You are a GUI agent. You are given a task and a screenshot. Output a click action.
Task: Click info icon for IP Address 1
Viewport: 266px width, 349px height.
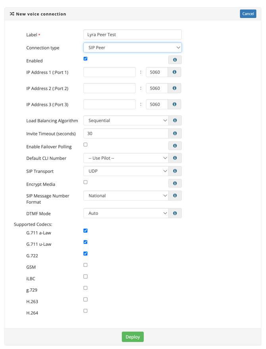(x=174, y=72)
